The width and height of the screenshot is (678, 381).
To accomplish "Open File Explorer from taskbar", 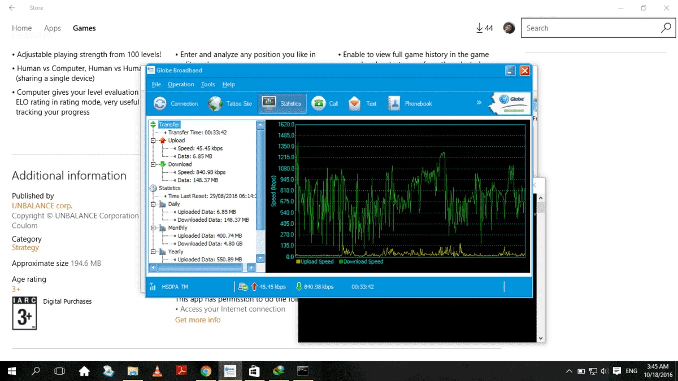I will pyautogui.click(x=133, y=371).
